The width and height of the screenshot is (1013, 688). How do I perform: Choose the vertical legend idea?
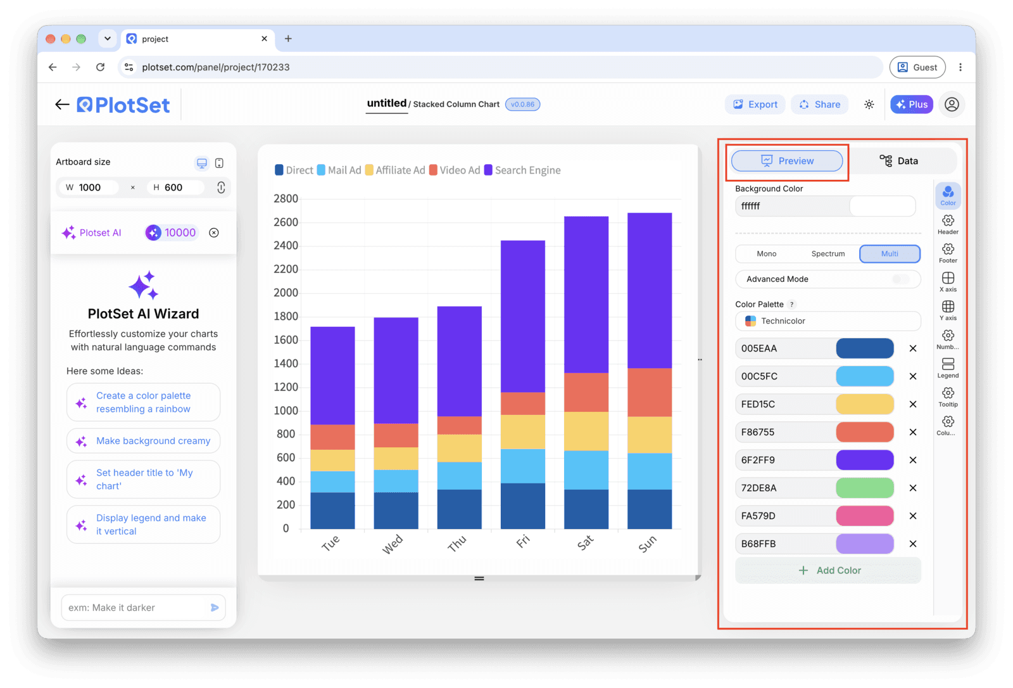(x=144, y=525)
